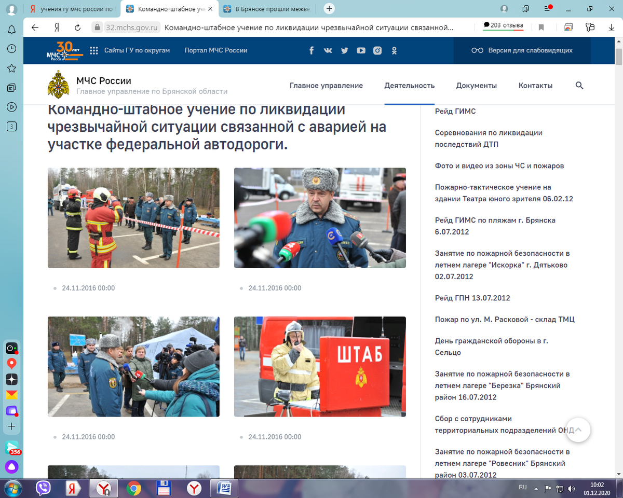Go back with the browser arrow
This screenshot has width=623, height=498.
click(x=35, y=27)
